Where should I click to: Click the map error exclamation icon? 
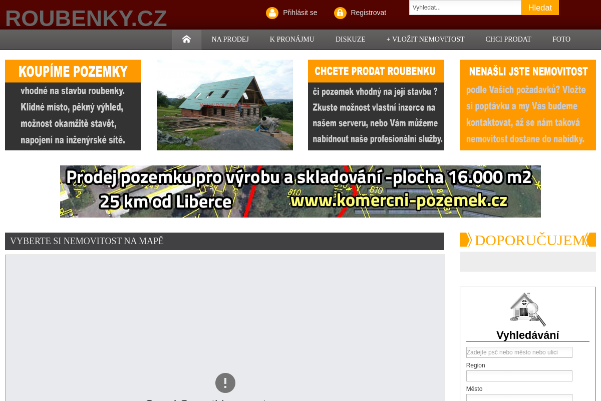tap(225, 383)
